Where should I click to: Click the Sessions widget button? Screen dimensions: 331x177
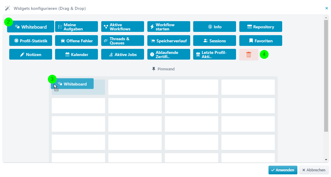(215, 41)
